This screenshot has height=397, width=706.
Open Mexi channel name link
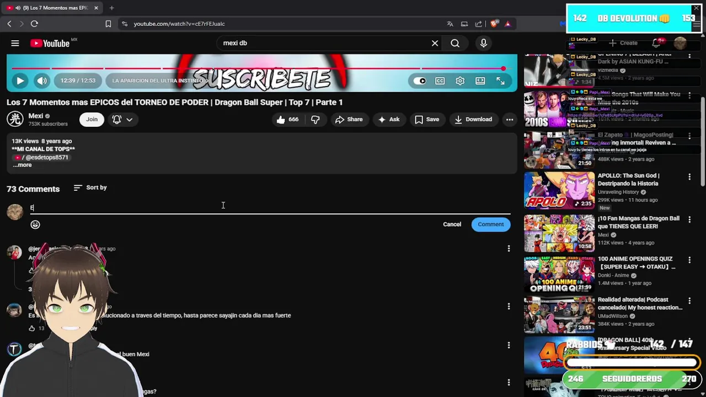tap(36, 116)
